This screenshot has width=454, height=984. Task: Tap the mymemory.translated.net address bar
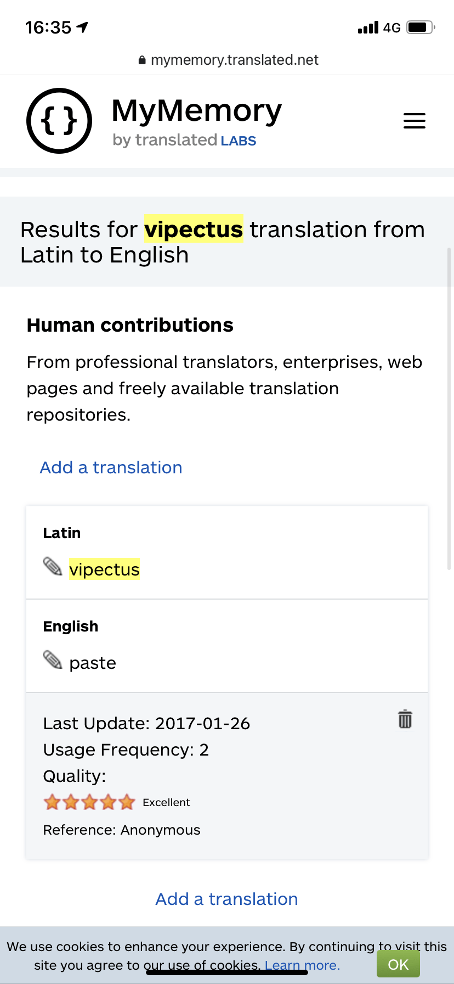234,60
